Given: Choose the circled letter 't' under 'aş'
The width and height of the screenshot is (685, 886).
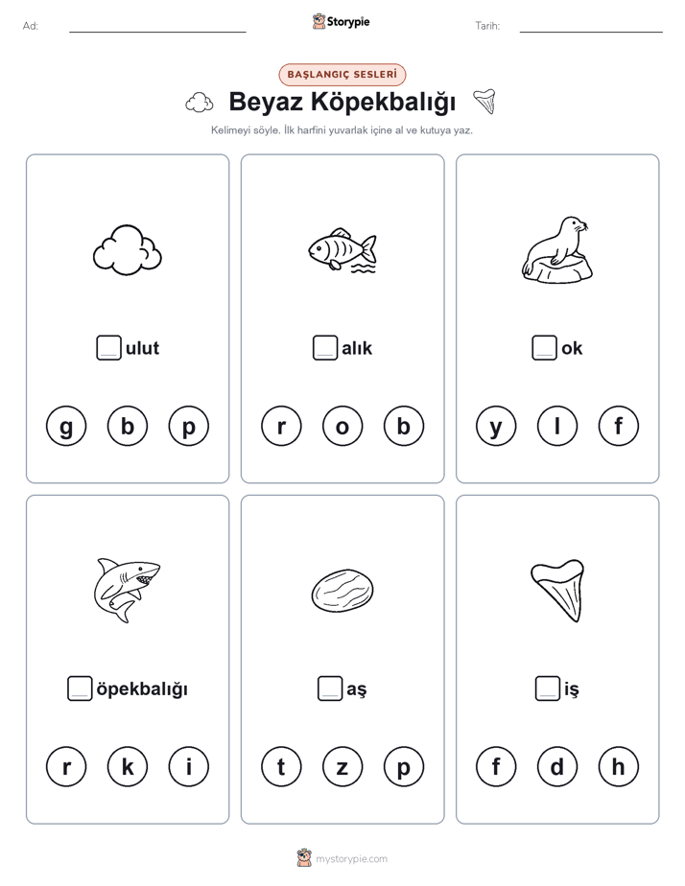Looking at the screenshot, I should point(281,767).
